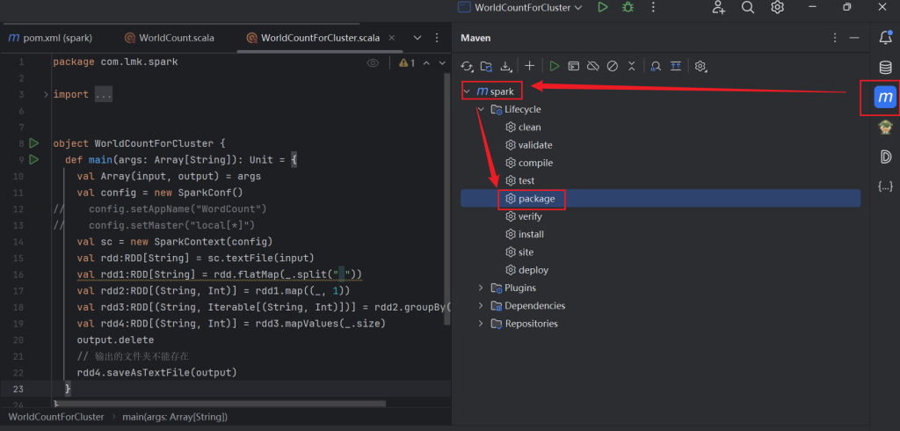
Task: Open the WorldCountForCluster run configuration dropdown
Action: (520, 8)
